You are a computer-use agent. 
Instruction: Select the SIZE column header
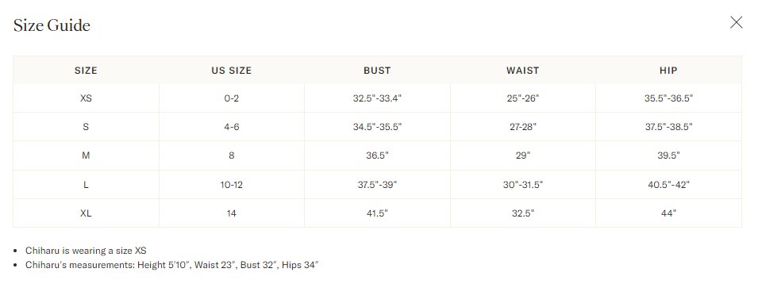[x=86, y=71]
